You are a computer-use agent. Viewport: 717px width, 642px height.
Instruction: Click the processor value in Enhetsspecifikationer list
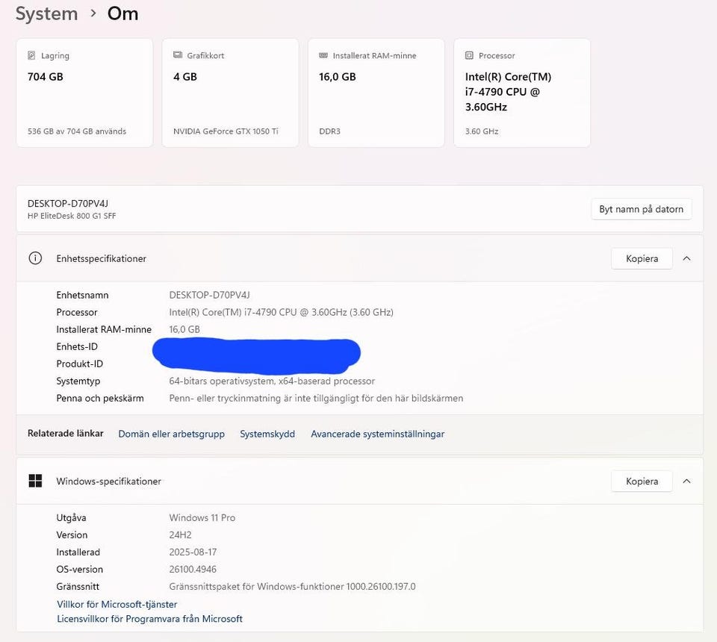(282, 312)
